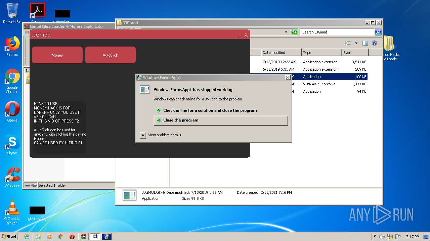Open Chrome from the taskbar

pyautogui.click(x=61, y=237)
